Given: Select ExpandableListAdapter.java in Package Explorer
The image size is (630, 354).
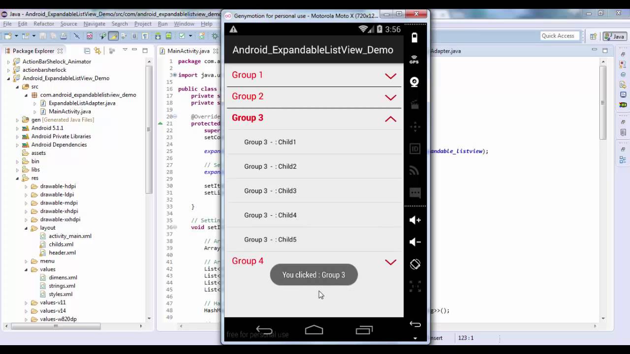Looking at the screenshot, I should point(82,103).
